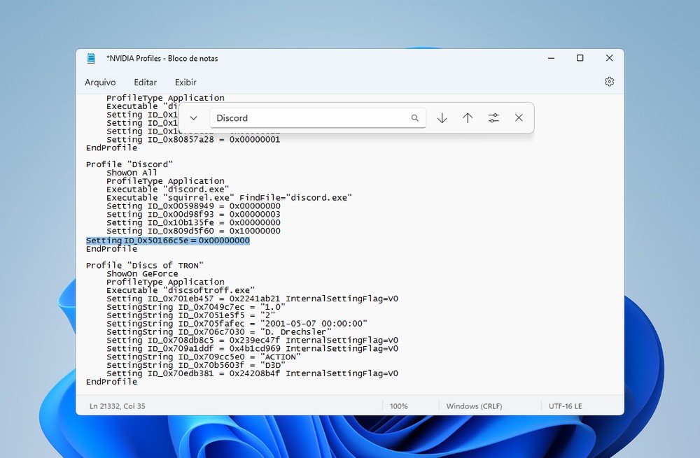Close the find bar

pyautogui.click(x=519, y=117)
